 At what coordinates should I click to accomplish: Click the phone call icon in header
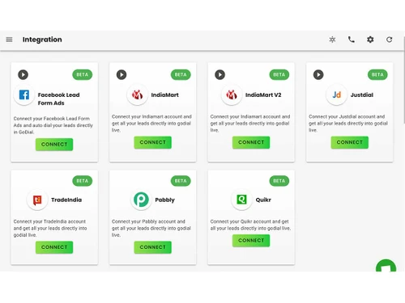point(352,40)
